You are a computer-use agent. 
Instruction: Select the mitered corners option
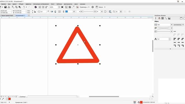175,39
